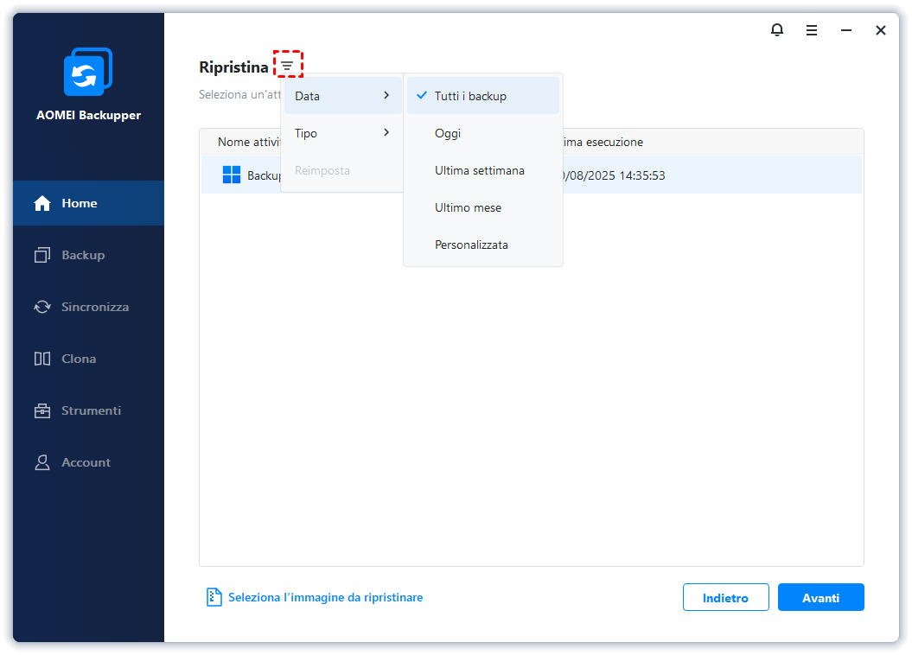Expand the Data submenu arrow
Image resolution: width=912 pixels, height=655 pixels.
[x=386, y=95]
